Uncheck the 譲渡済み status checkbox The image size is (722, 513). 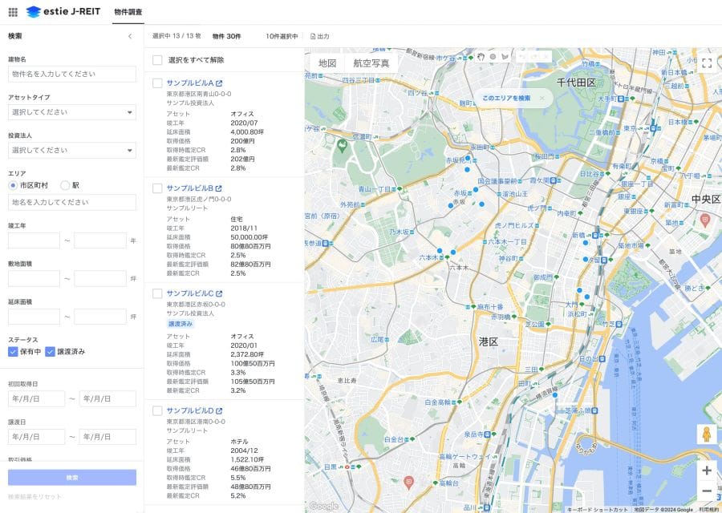(x=51, y=352)
